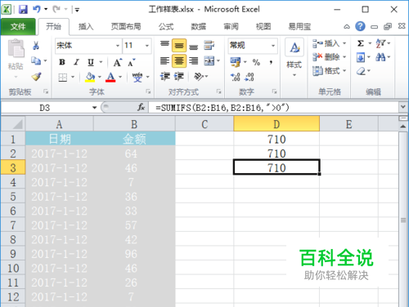Click the AutoSum sigma icon

pyautogui.click(x=361, y=43)
